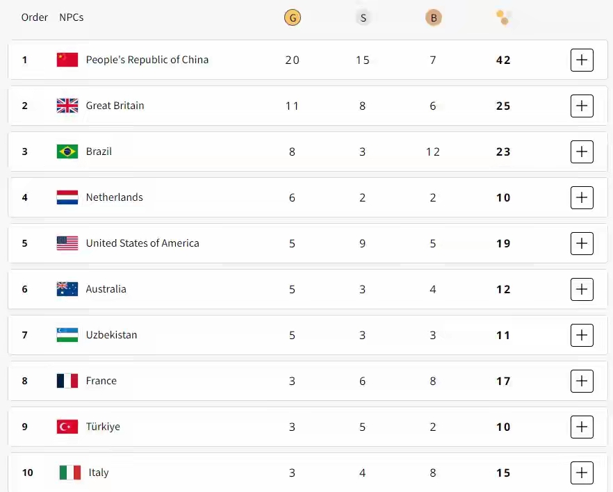613x492 pixels.
Task: Click the Great Britain flag icon
Action: coord(67,106)
